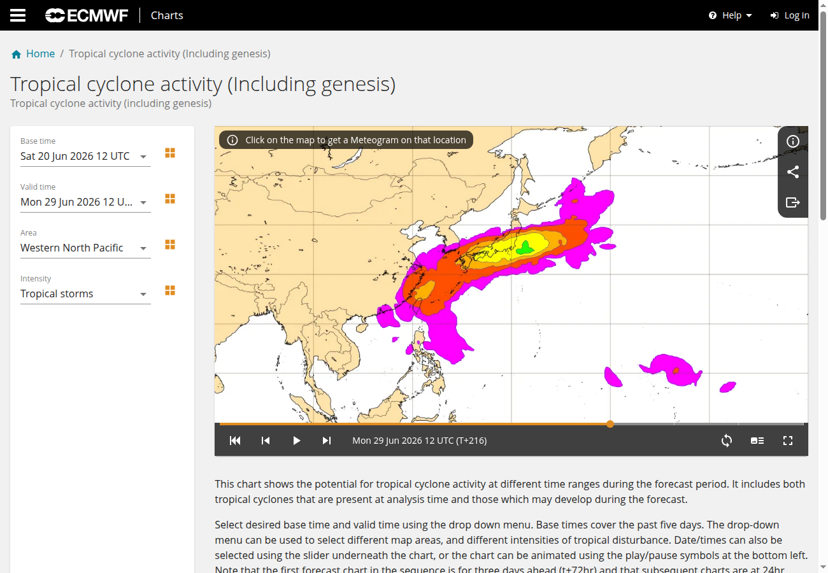Expand the Area dropdown showing Western North Pacific

coord(85,248)
